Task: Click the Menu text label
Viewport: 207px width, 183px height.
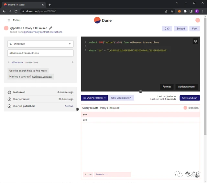Action: (16, 20)
